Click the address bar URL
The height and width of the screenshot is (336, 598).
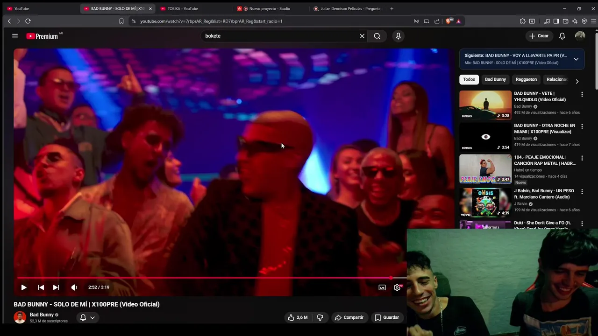(211, 21)
